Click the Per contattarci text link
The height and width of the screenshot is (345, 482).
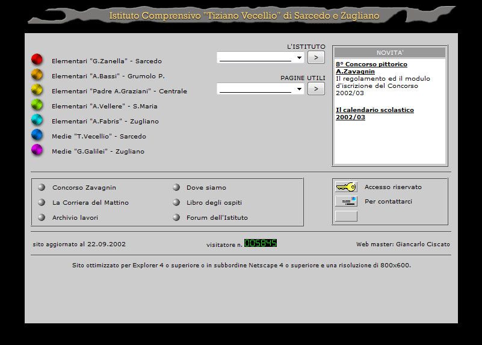(x=388, y=202)
